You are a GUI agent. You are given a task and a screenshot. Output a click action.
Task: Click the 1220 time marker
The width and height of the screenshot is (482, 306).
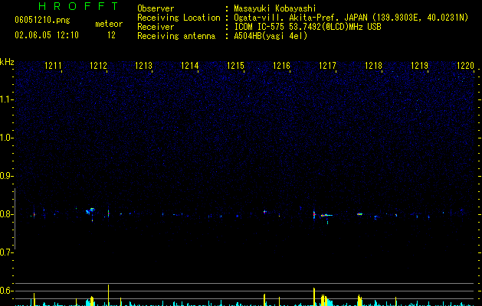(x=465, y=66)
